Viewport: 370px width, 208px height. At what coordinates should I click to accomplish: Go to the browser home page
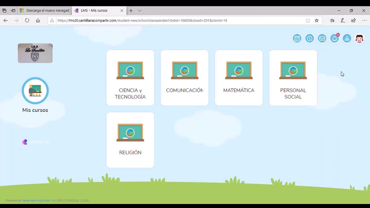[38, 21]
